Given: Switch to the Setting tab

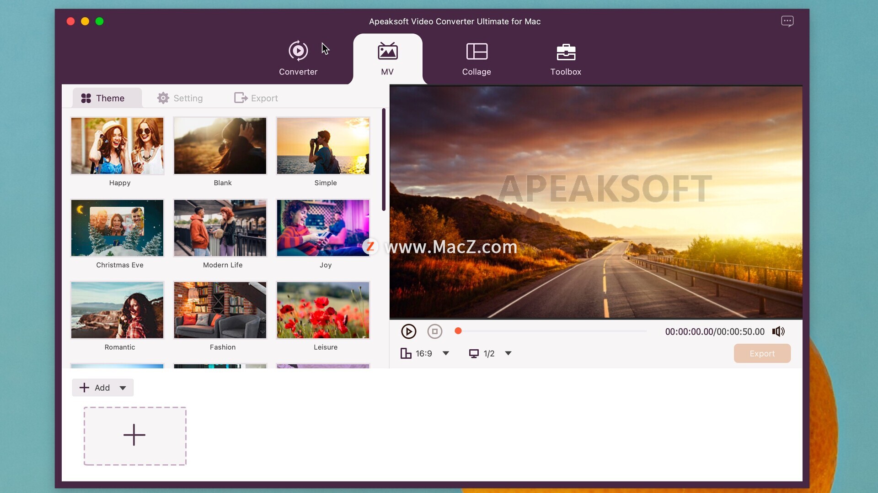Looking at the screenshot, I should (x=180, y=98).
